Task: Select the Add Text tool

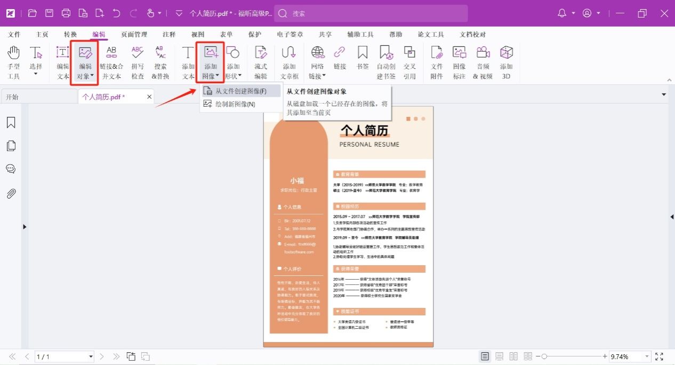Action: point(188,62)
